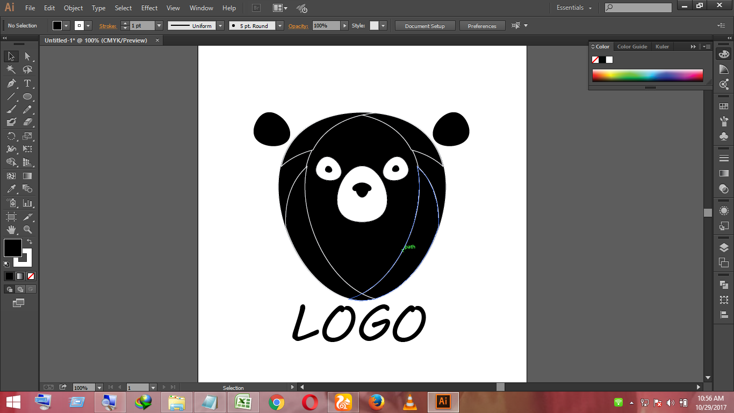Pick a color from spectrum bar
The image size is (734, 413).
pyautogui.click(x=647, y=75)
